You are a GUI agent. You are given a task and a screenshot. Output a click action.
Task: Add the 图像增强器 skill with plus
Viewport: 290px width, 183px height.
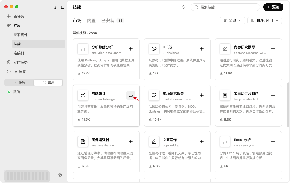[x=131, y=142]
